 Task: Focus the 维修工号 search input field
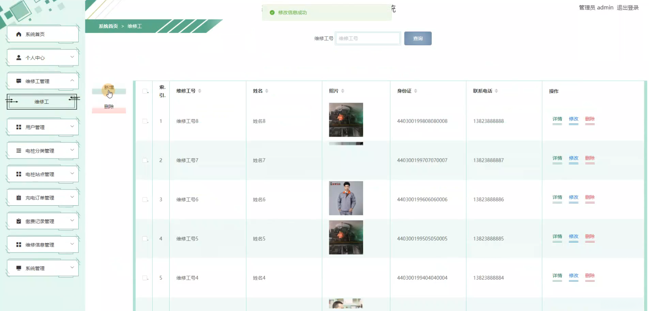pyautogui.click(x=368, y=38)
